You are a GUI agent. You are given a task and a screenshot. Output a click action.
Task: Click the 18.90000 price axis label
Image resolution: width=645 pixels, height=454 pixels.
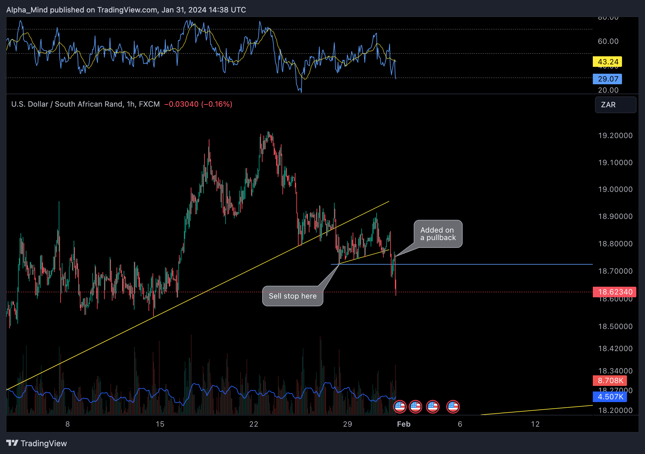tap(615, 216)
